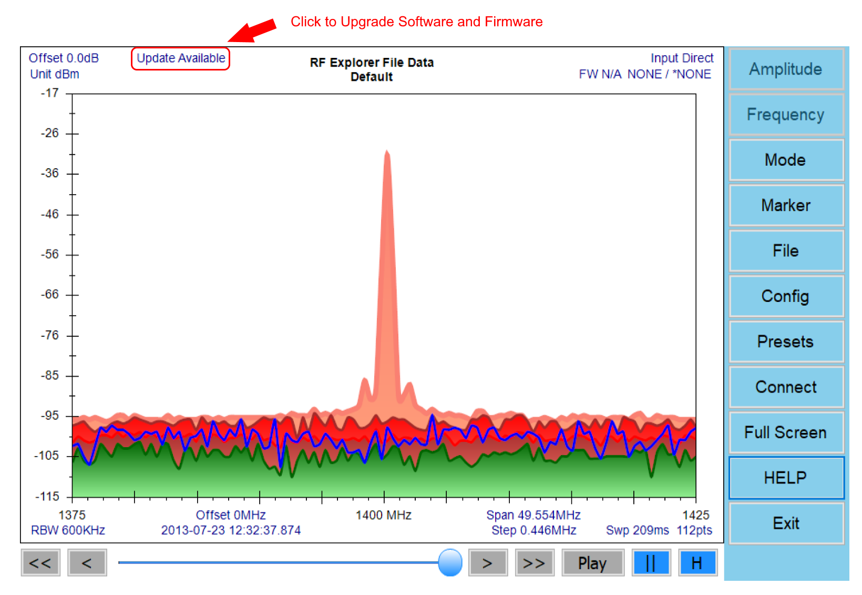Step forward one sweep with > button
This screenshot has width=862, height=595.
(488, 563)
